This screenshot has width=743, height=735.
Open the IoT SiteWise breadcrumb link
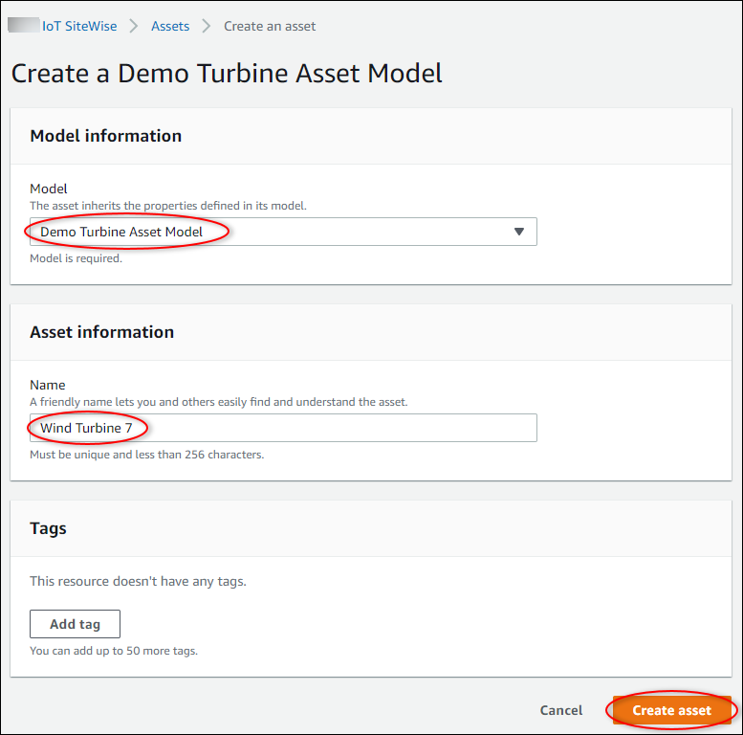tap(79, 26)
